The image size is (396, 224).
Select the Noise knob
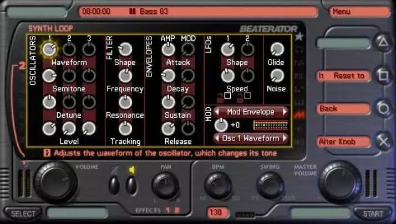pyautogui.click(x=277, y=76)
